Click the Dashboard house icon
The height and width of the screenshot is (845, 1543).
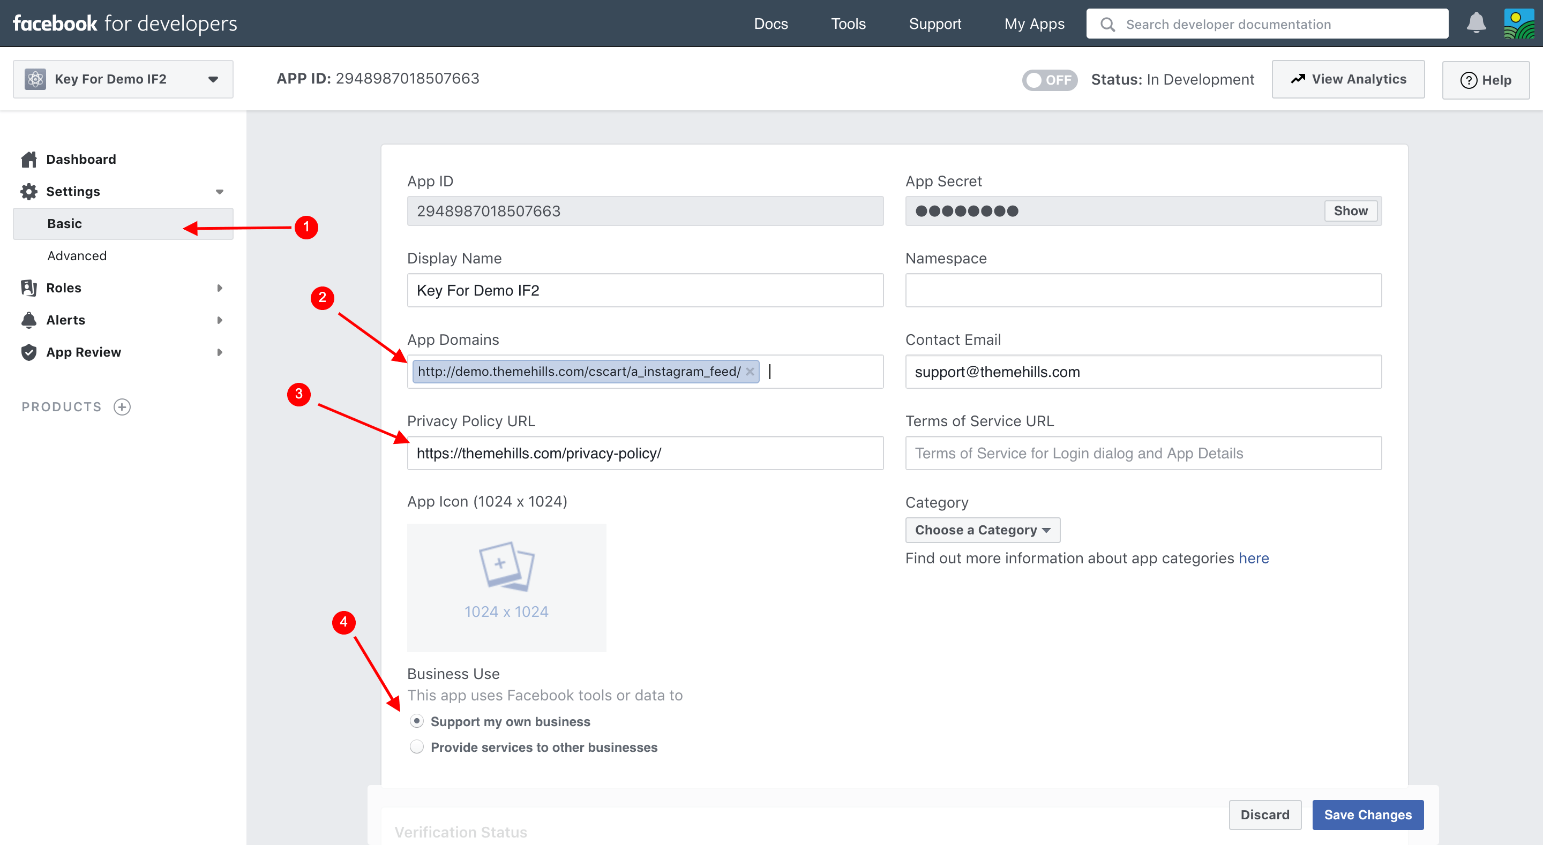click(x=29, y=159)
